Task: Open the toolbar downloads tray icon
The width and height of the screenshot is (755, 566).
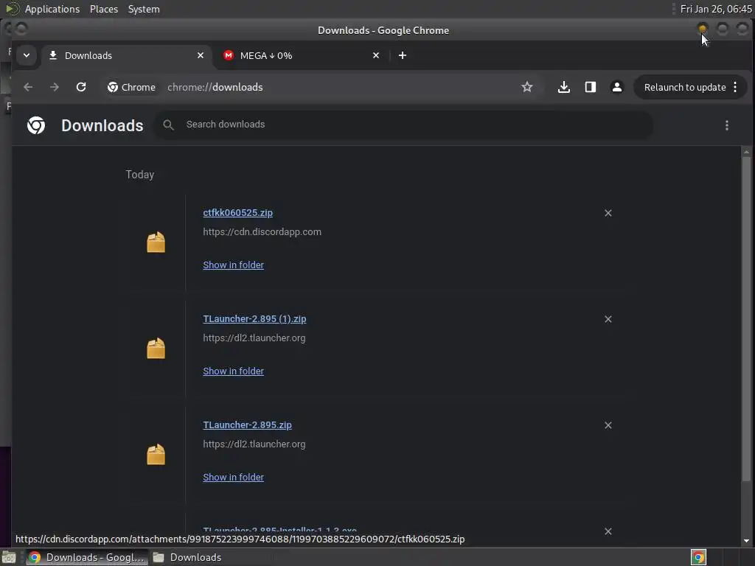Action: [x=564, y=87]
